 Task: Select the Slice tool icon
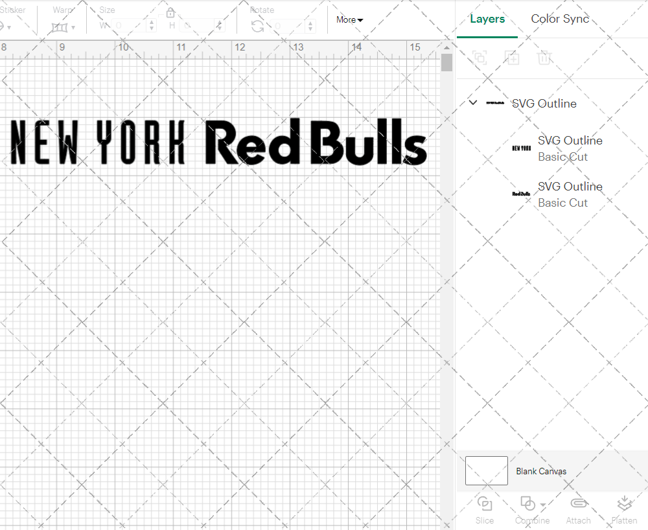(x=485, y=504)
